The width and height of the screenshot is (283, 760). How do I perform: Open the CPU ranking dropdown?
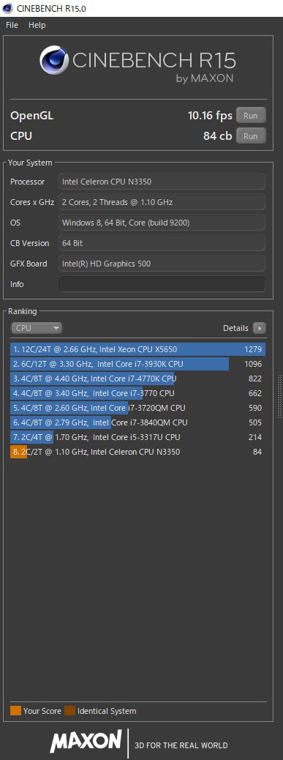tap(37, 328)
